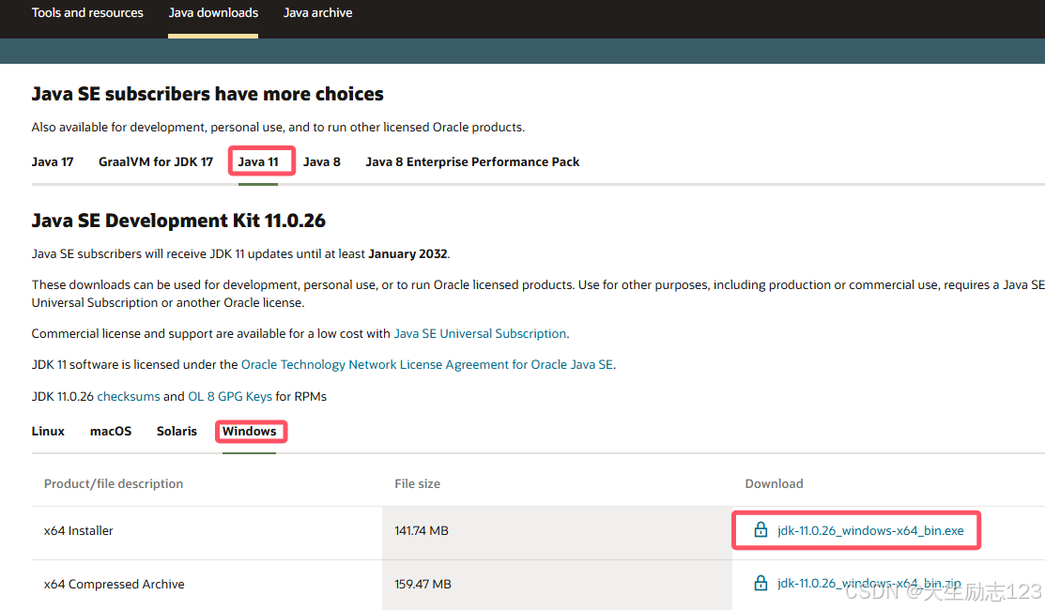Go to Tools and resources
The height and width of the screenshot is (610, 1045).
[87, 12]
